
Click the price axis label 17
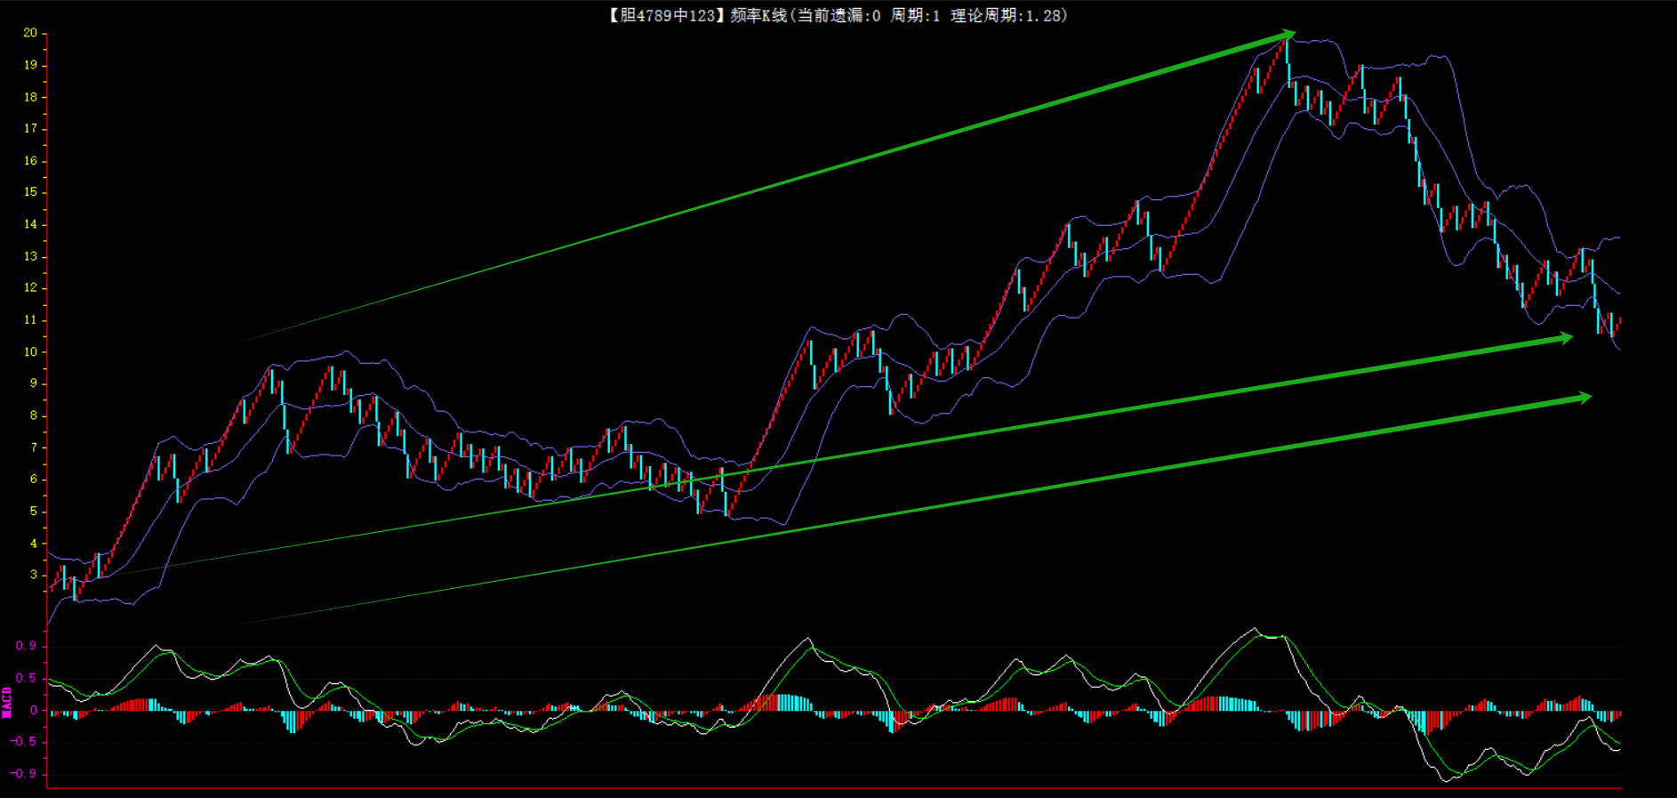pyautogui.click(x=30, y=129)
